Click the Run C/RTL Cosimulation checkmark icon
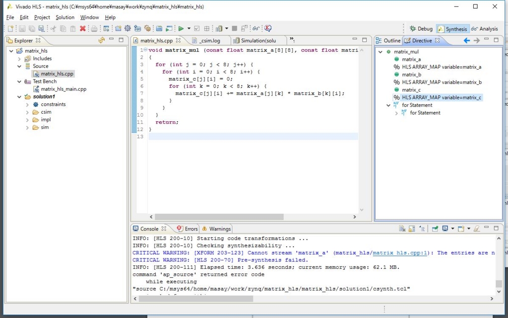Screen dimensions: 508x318 [196, 28]
